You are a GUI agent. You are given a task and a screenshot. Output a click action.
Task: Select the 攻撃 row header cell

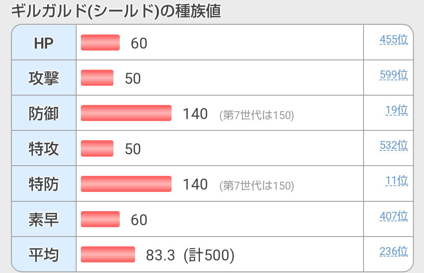pos(44,78)
